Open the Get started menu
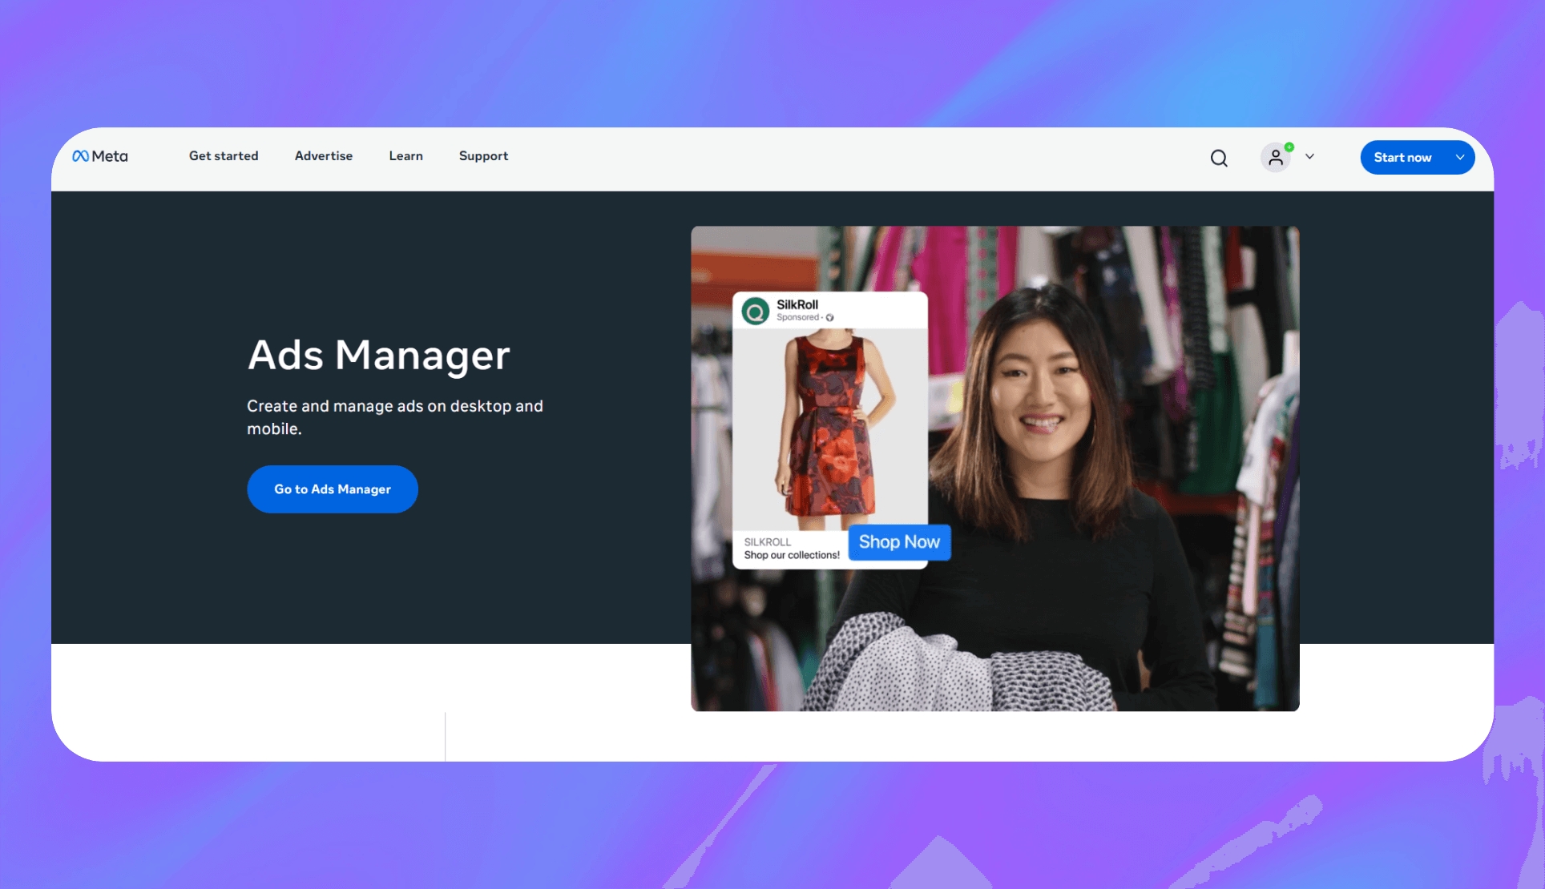Image resolution: width=1545 pixels, height=889 pixels. (224, 156)
